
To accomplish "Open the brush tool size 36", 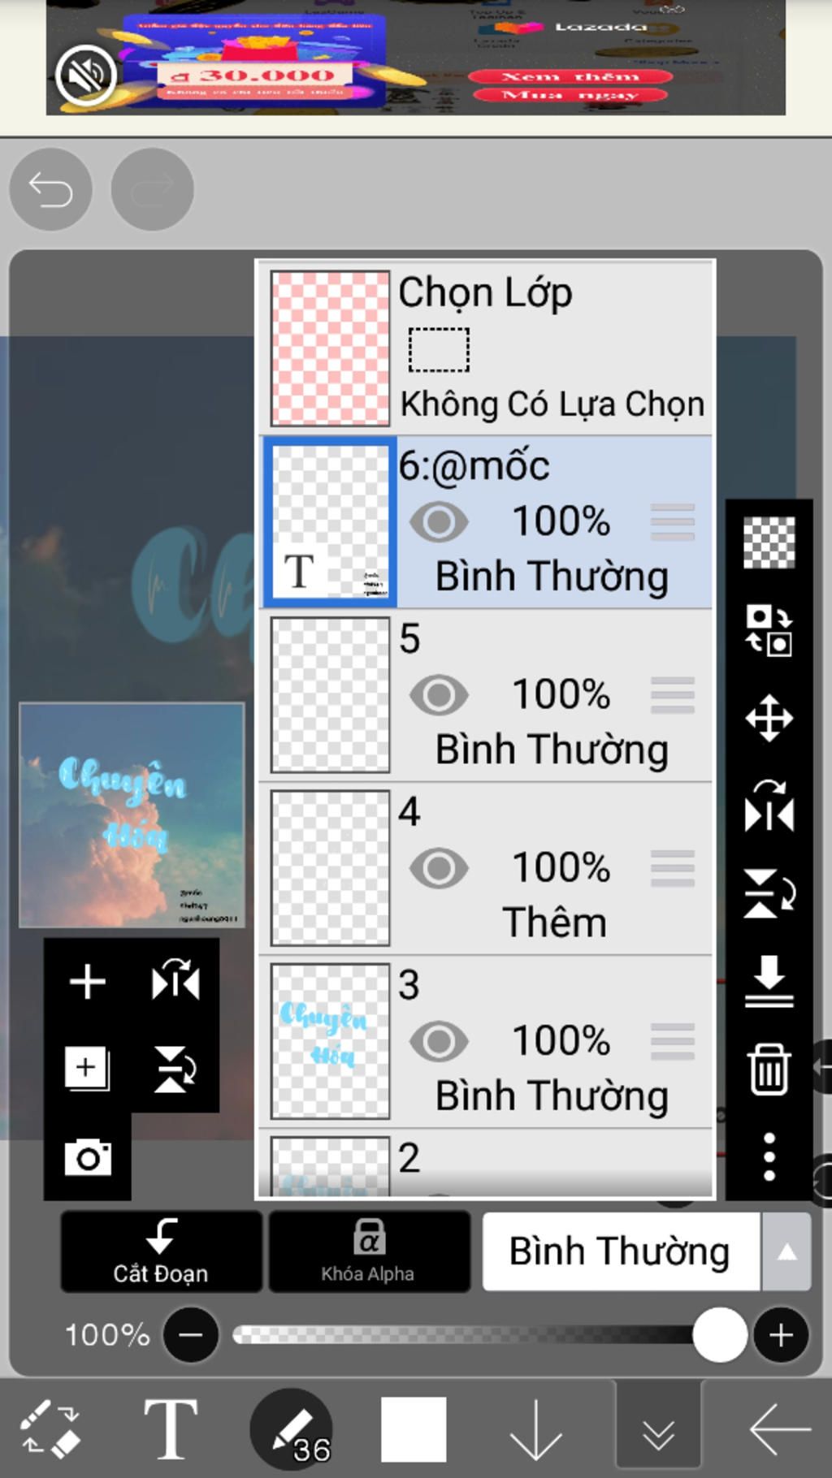I will point(292,1429).
